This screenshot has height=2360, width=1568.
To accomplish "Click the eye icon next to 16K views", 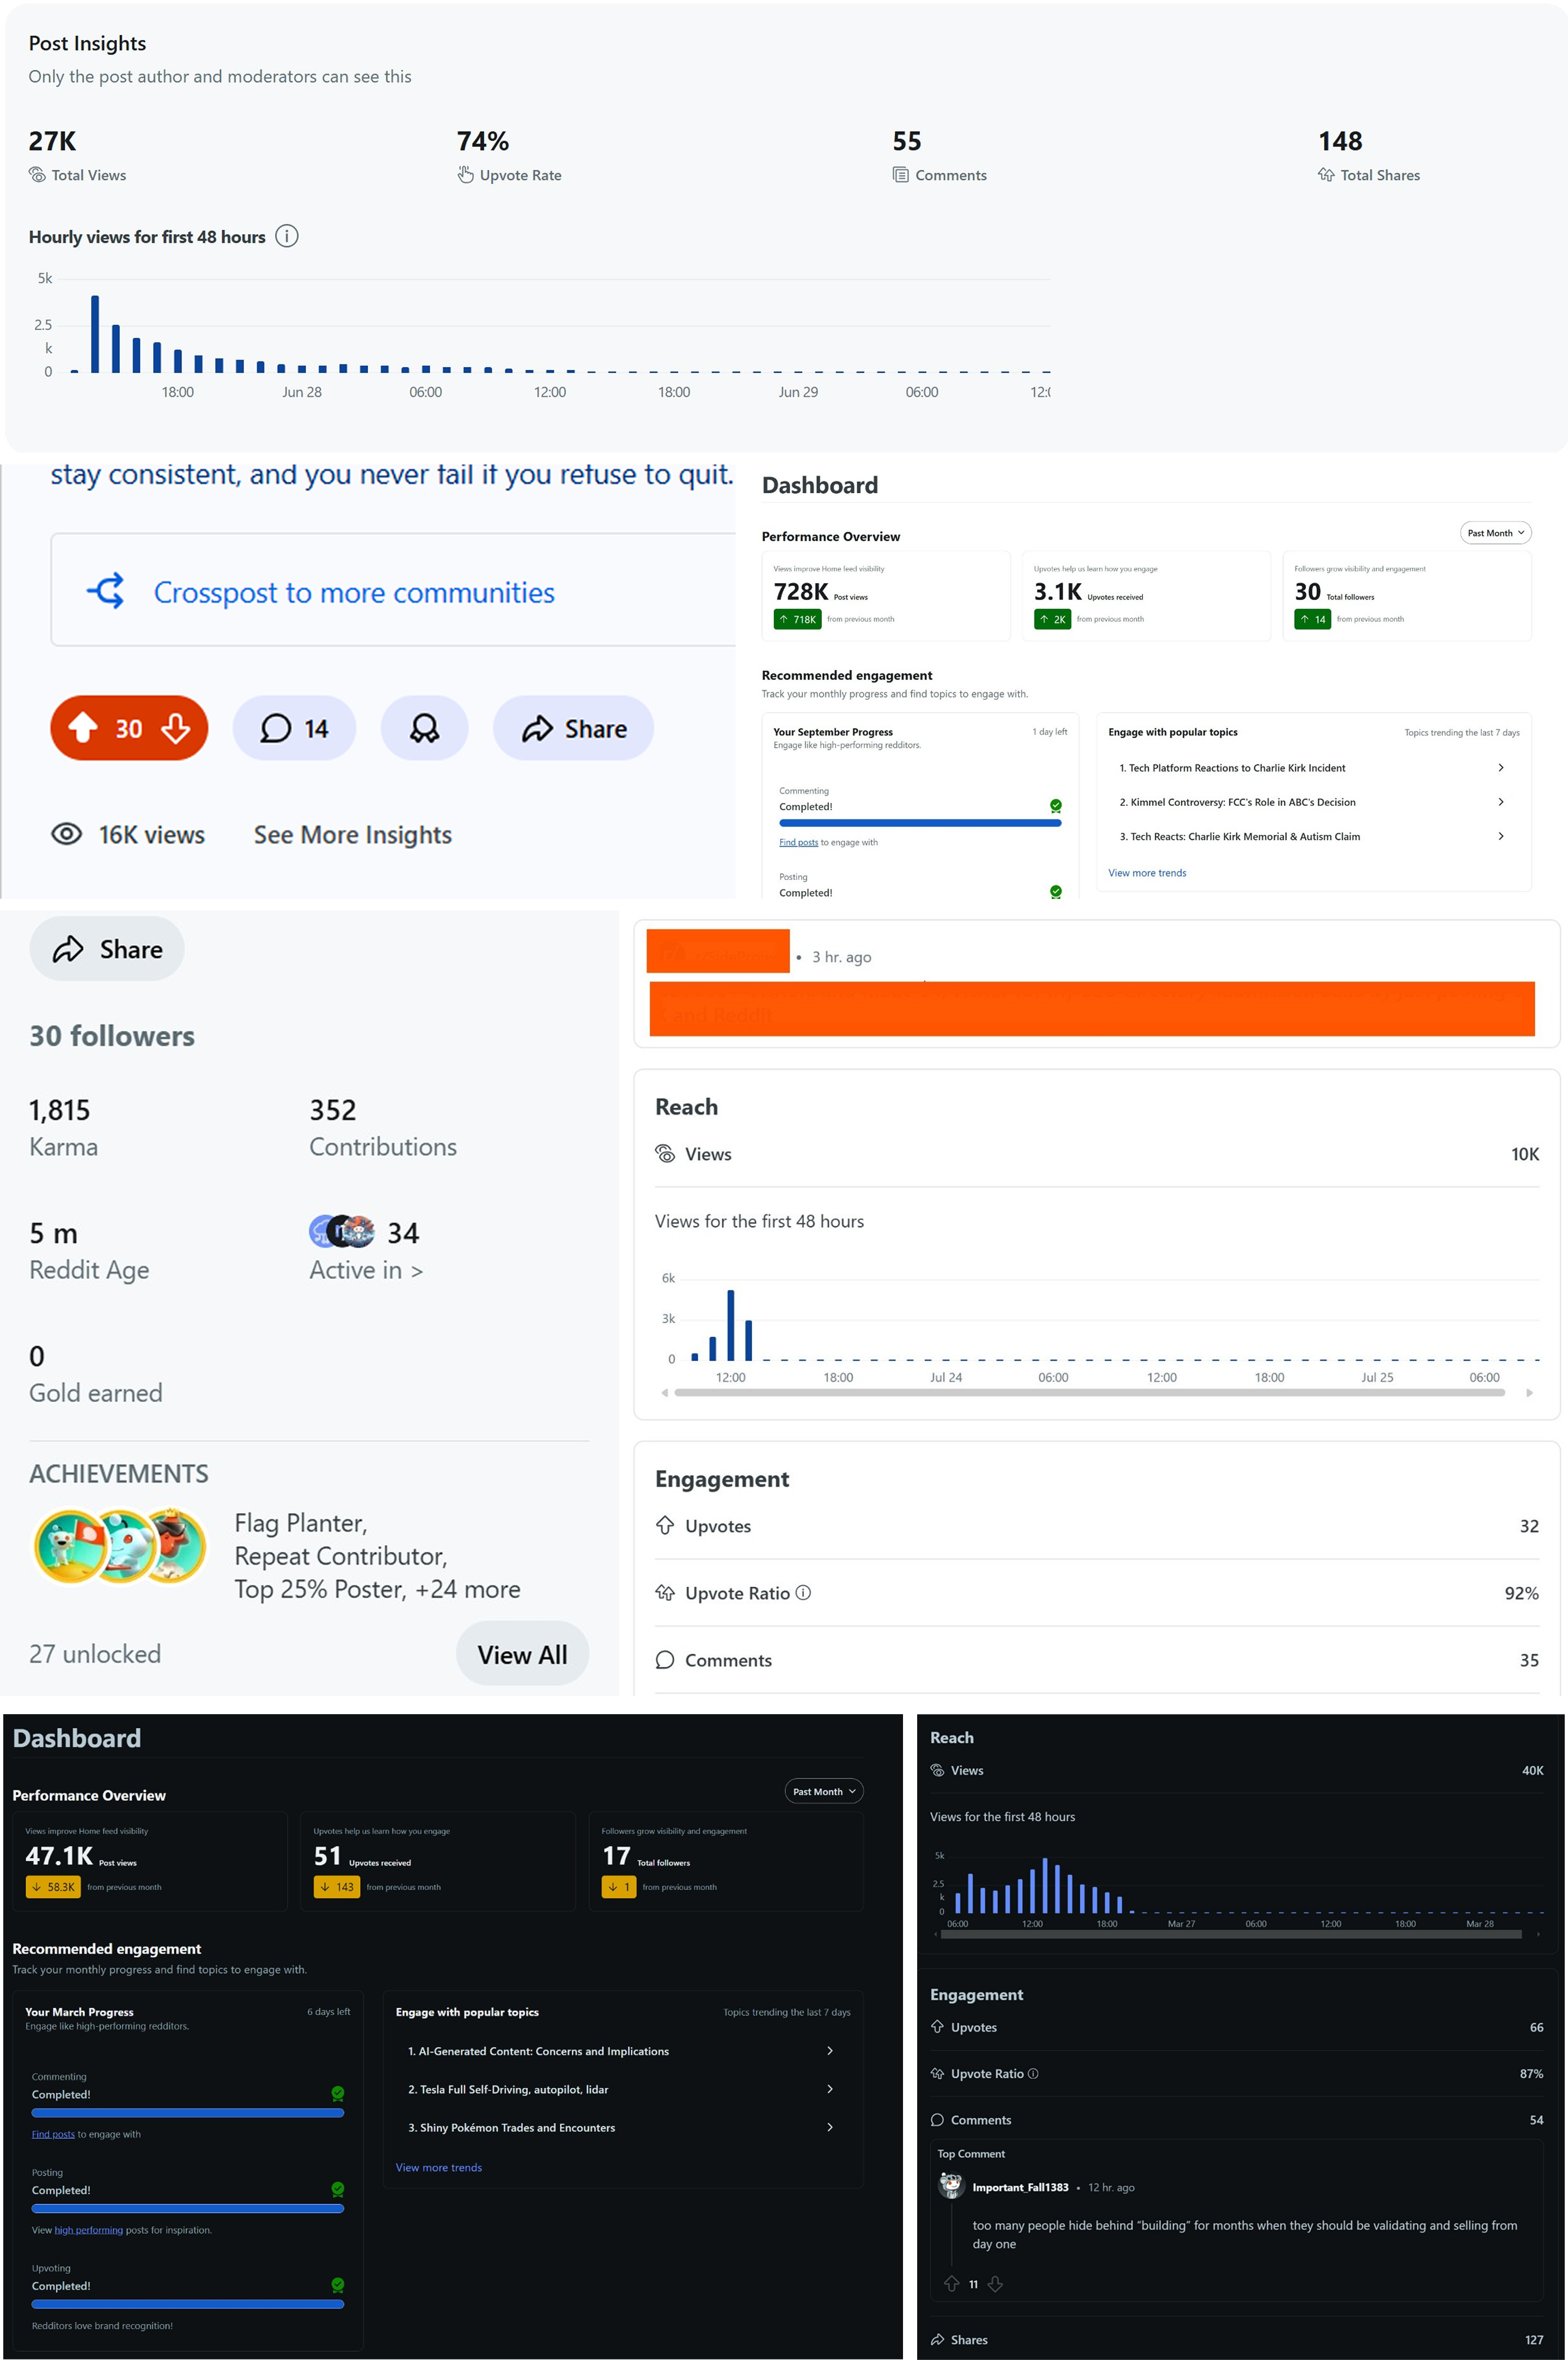I will (66, 834).
